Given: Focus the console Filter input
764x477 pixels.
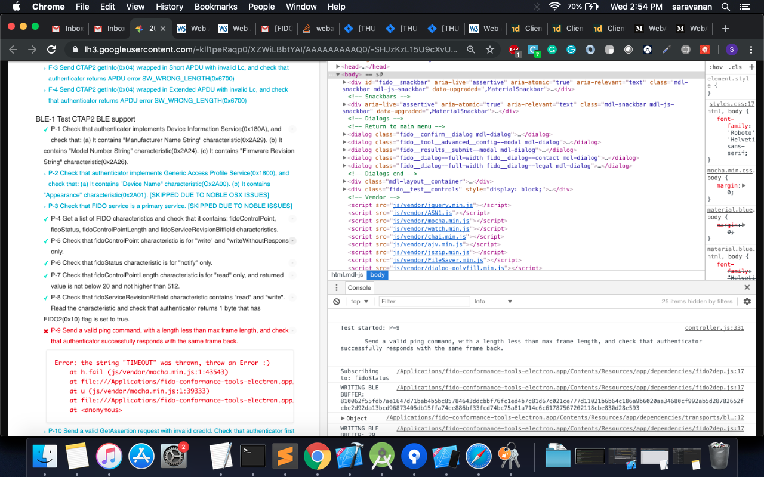Looking at the screenshot, I should (424, 302).
